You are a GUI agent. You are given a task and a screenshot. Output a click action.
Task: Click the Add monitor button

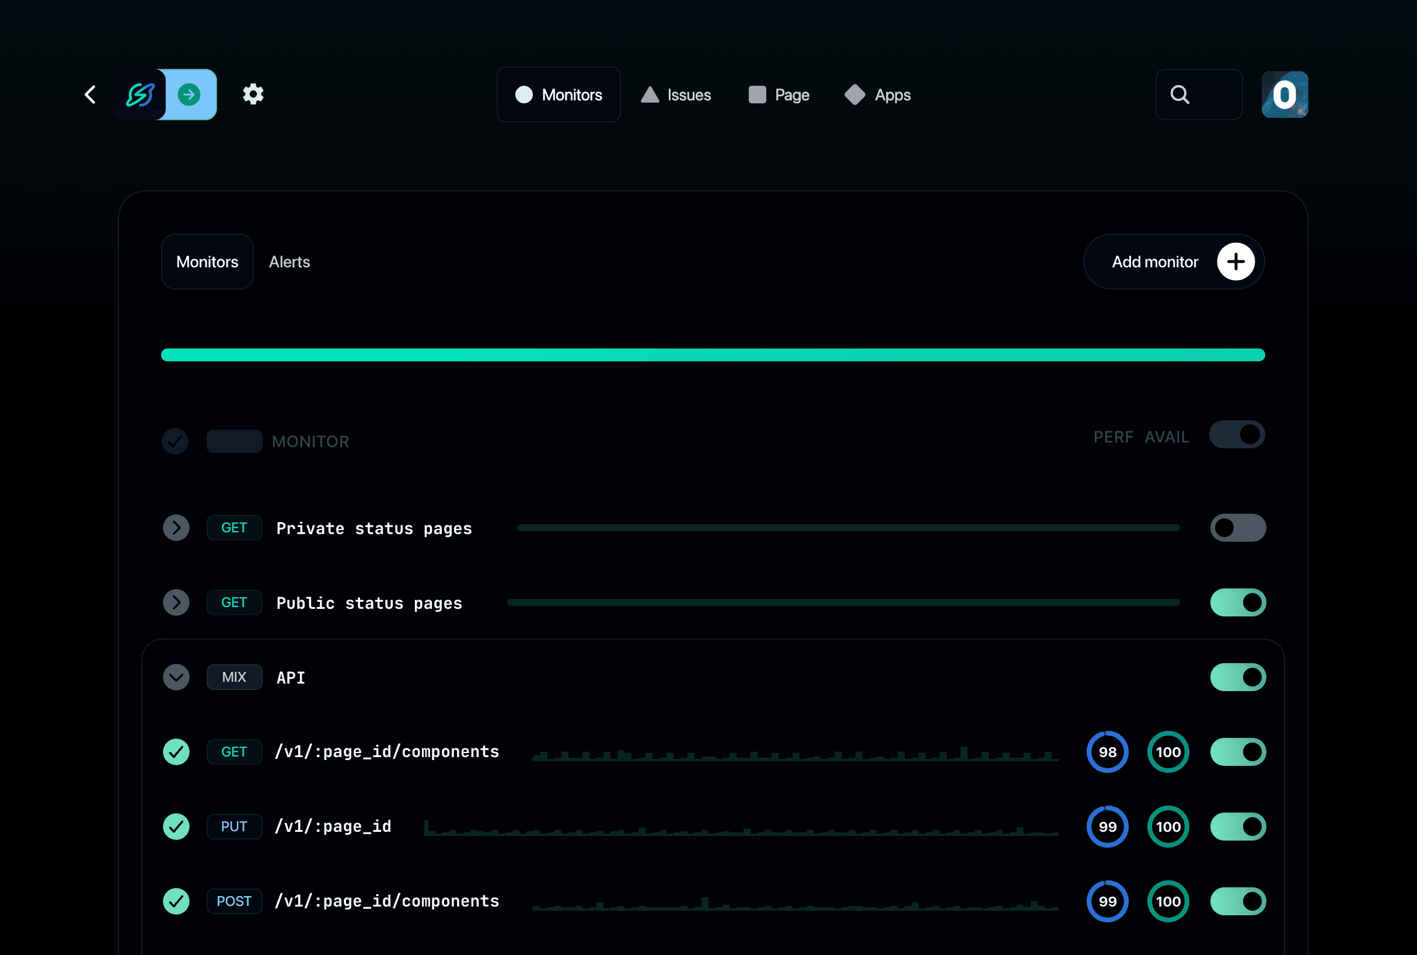click(x=1154, y=262)
